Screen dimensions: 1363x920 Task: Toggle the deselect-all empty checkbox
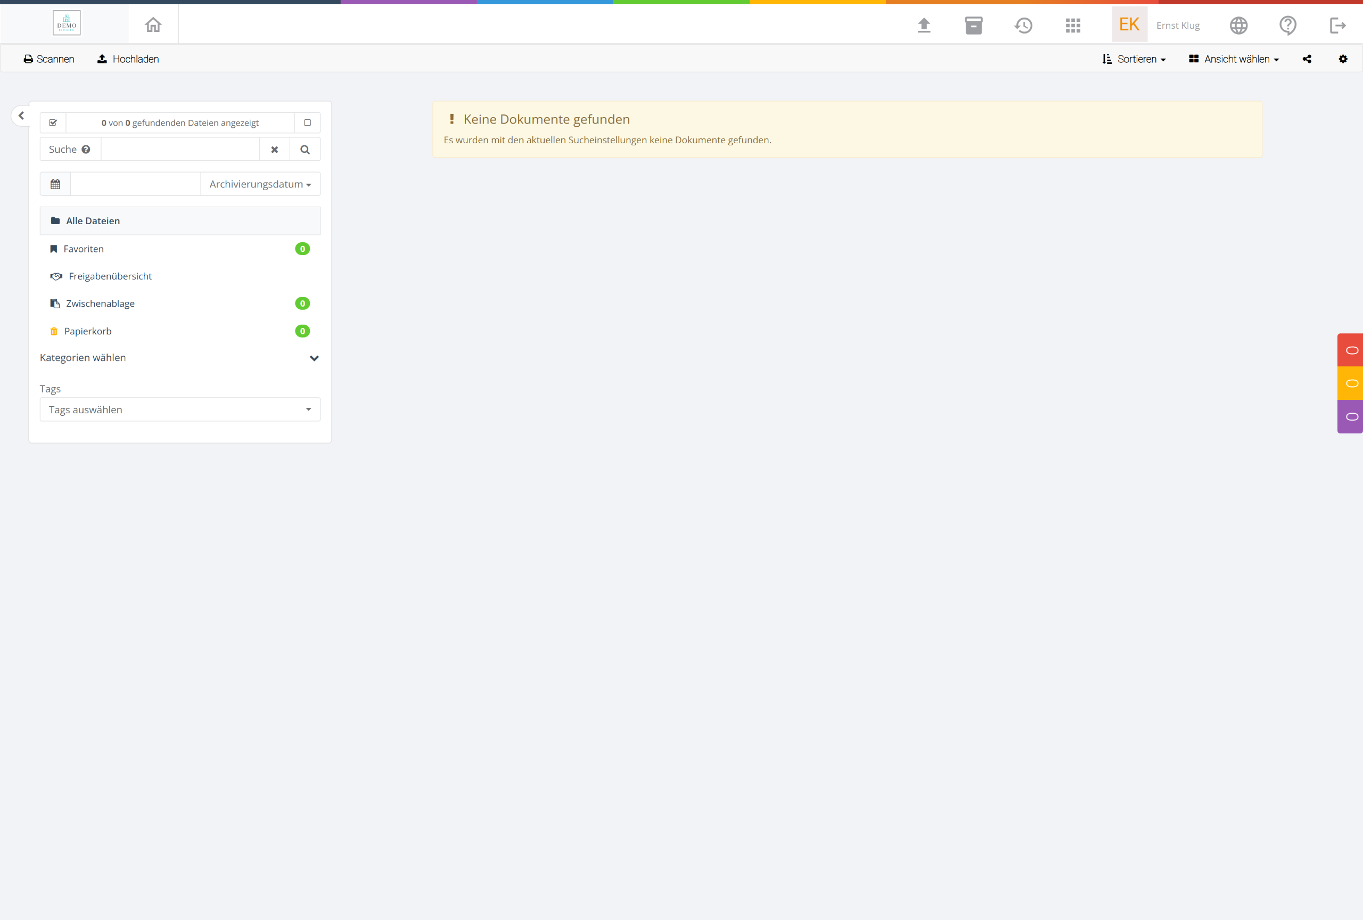[x=307, y=122]
